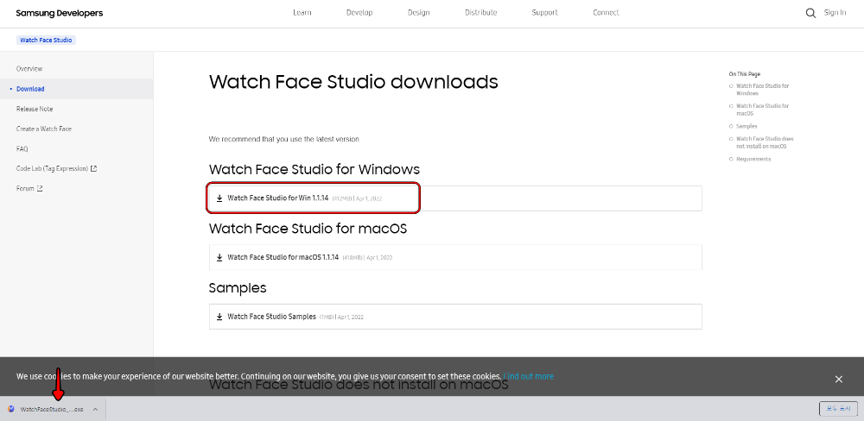Click download icon for Windows version
This screenshot has width=864, height=421.
click(x=219, y=198)
